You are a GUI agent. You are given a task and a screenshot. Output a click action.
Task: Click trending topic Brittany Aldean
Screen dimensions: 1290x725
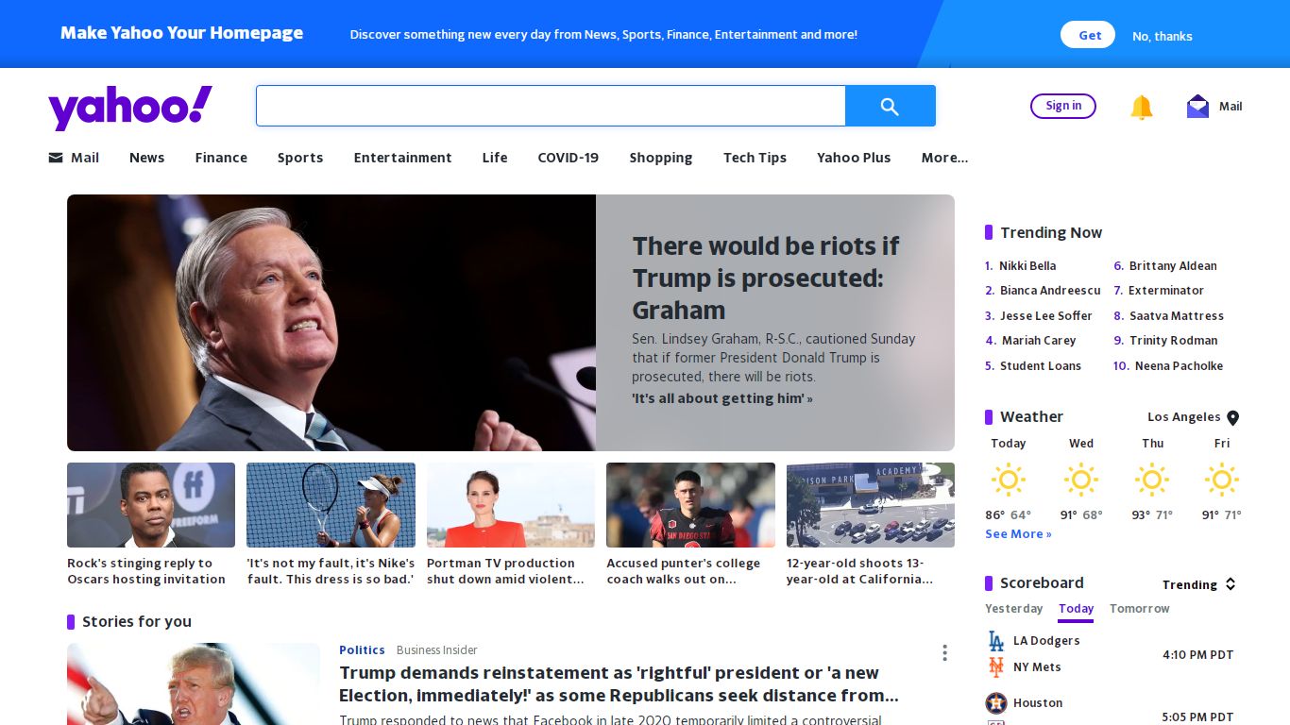[1173, 266]
